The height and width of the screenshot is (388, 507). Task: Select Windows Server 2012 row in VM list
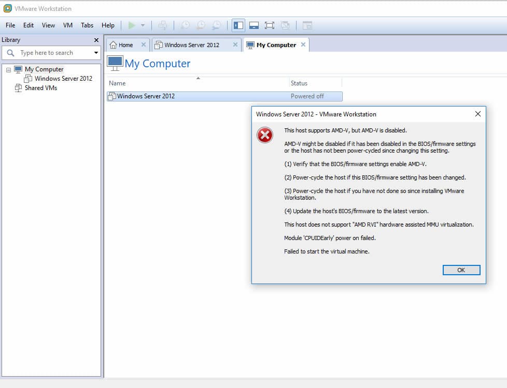pos(224,96)
